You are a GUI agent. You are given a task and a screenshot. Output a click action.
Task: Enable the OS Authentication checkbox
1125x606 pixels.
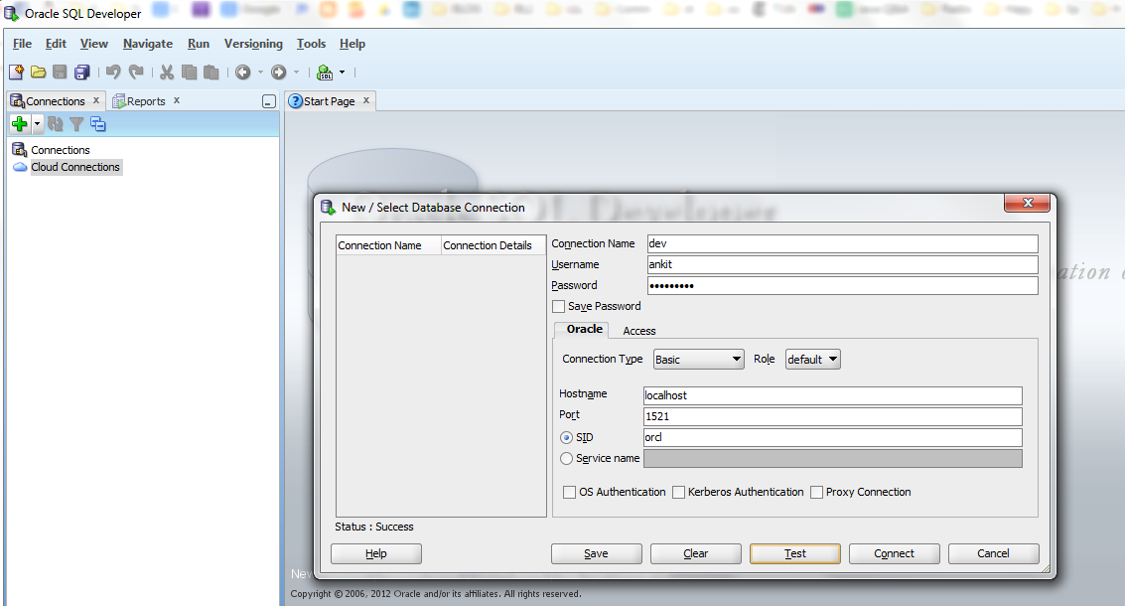pos(570,492)
